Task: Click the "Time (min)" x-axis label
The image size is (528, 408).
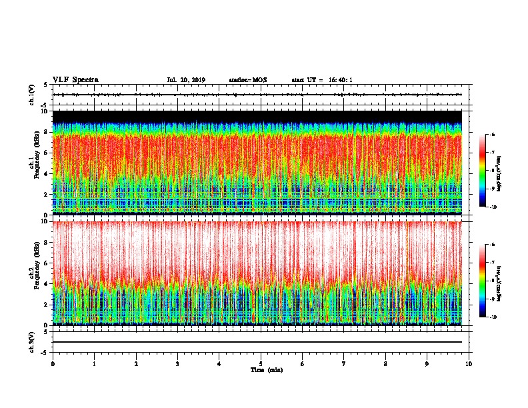Action: pyautogui.click(x=267, y=370)
